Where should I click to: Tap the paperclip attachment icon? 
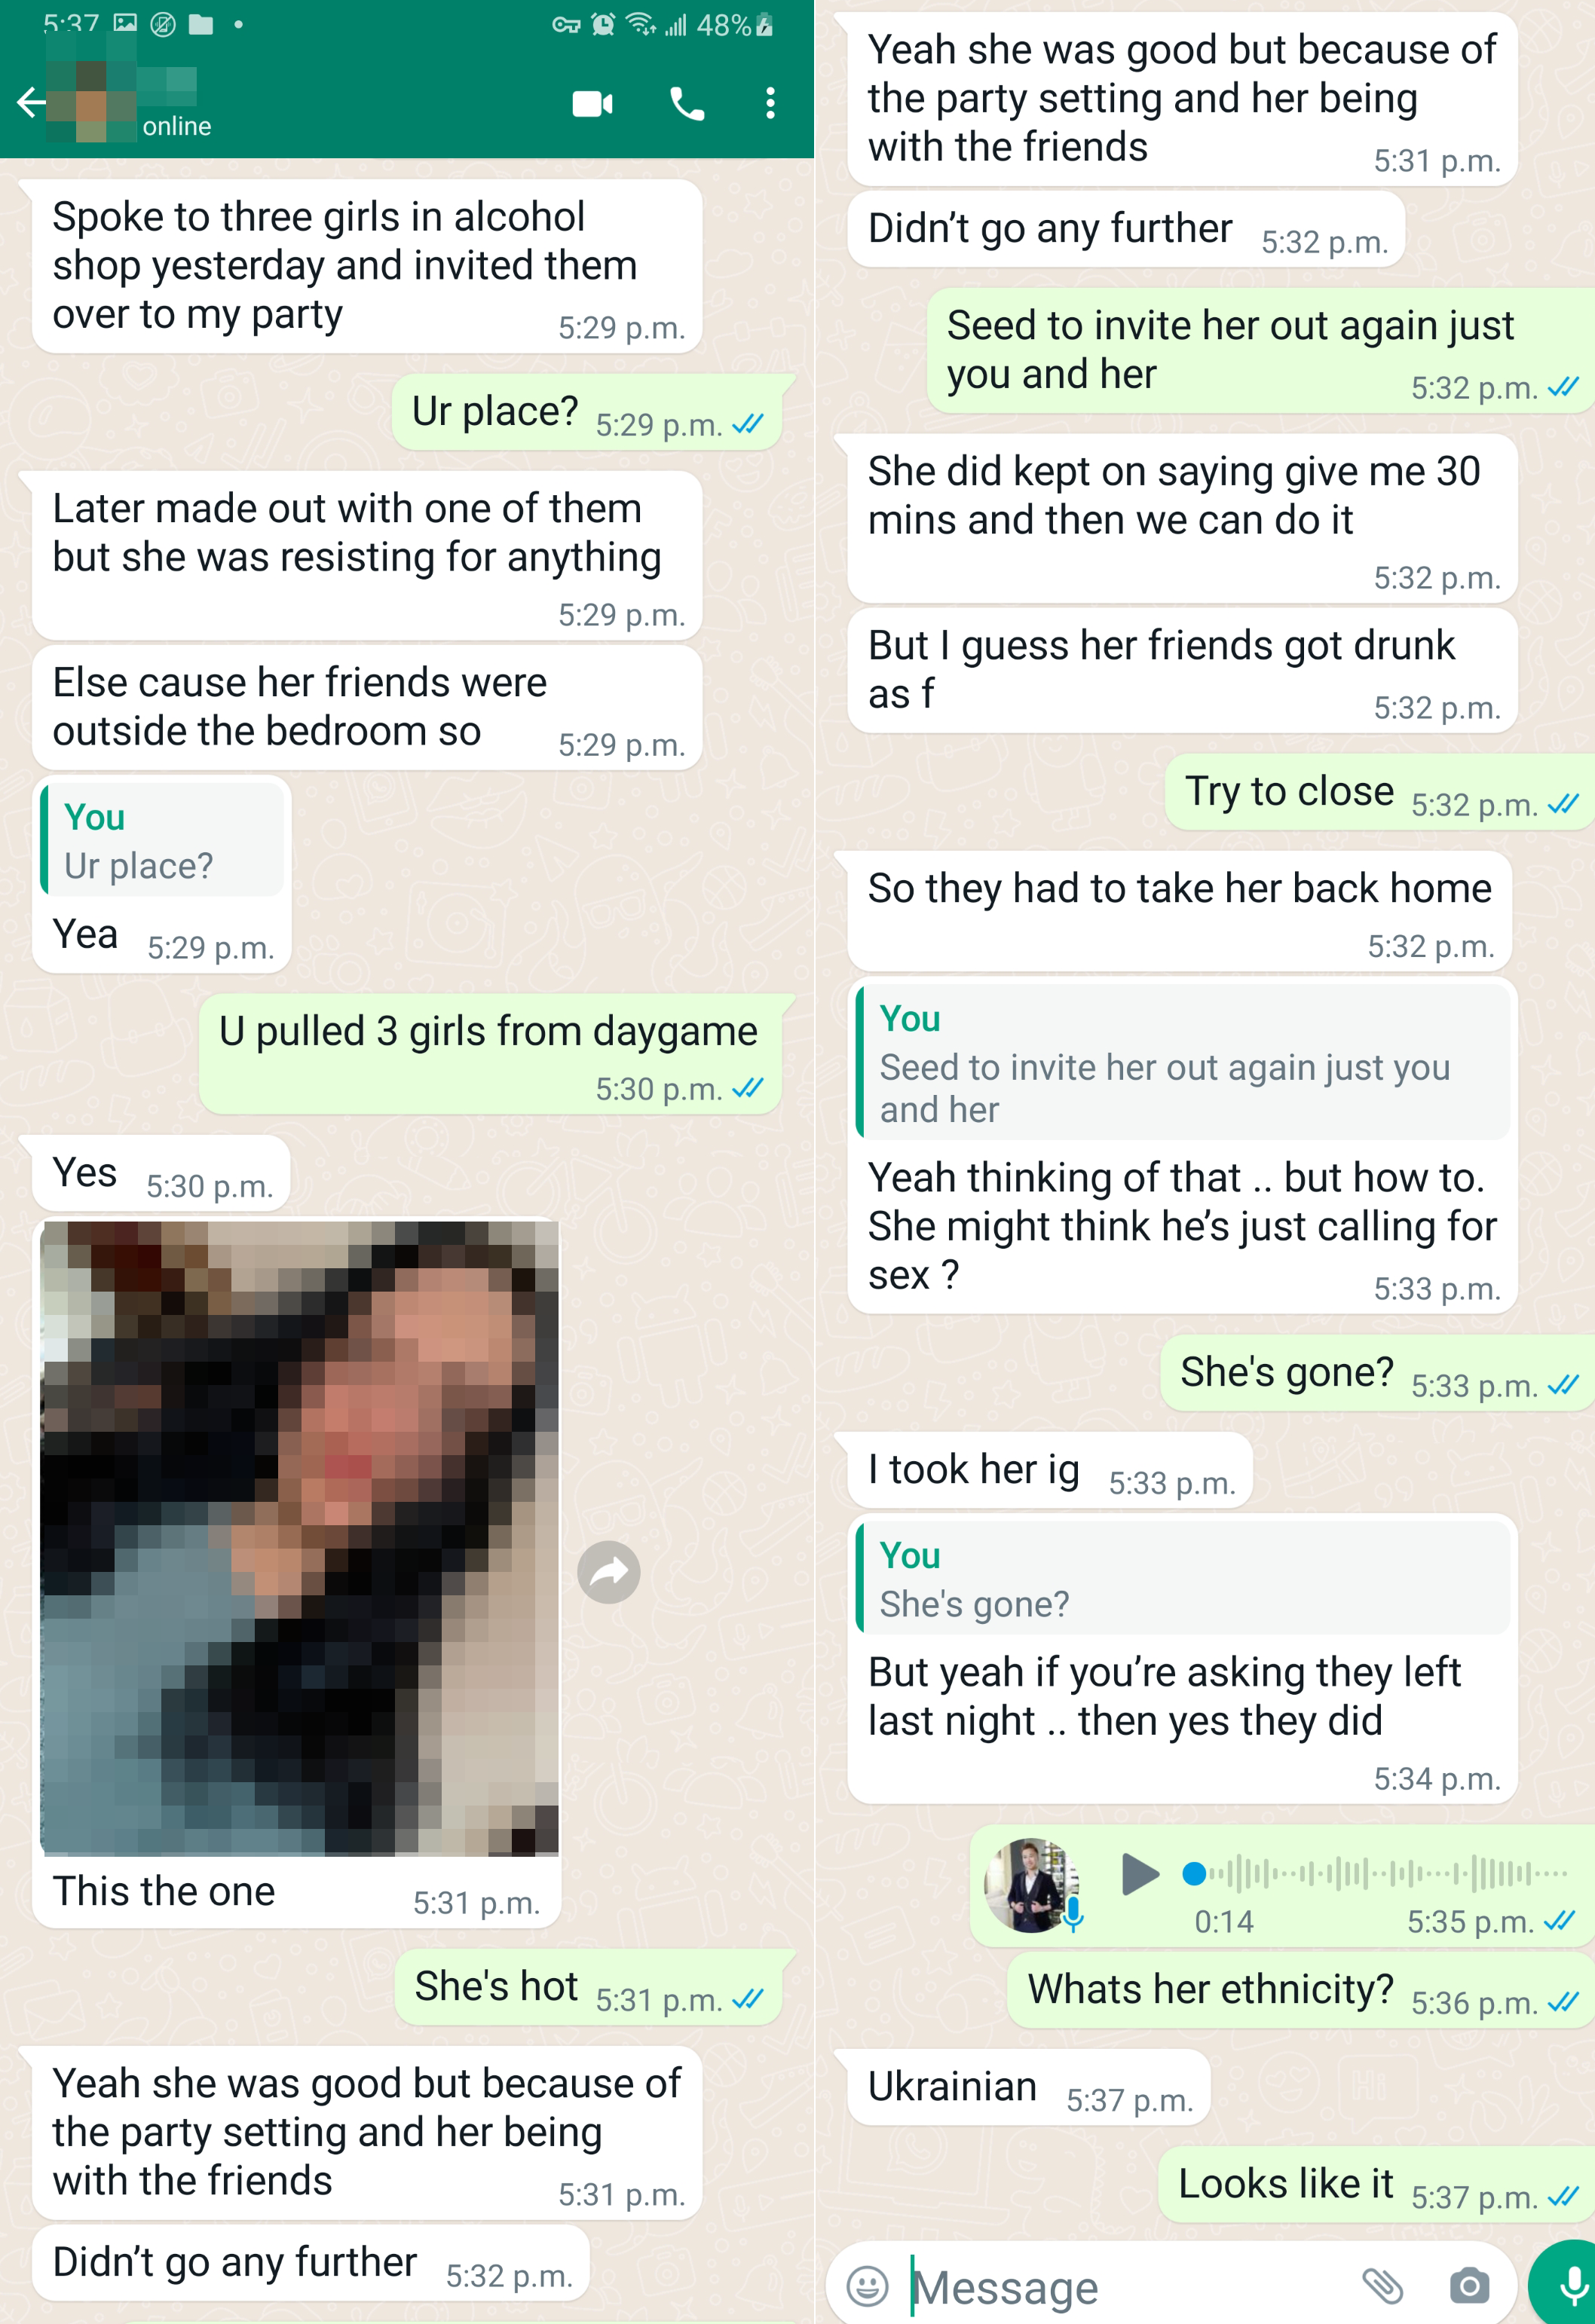1382,2285
